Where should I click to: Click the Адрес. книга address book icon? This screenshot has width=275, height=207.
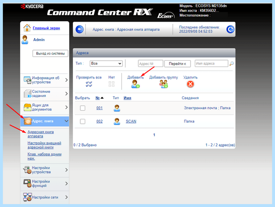pos(27,121)
